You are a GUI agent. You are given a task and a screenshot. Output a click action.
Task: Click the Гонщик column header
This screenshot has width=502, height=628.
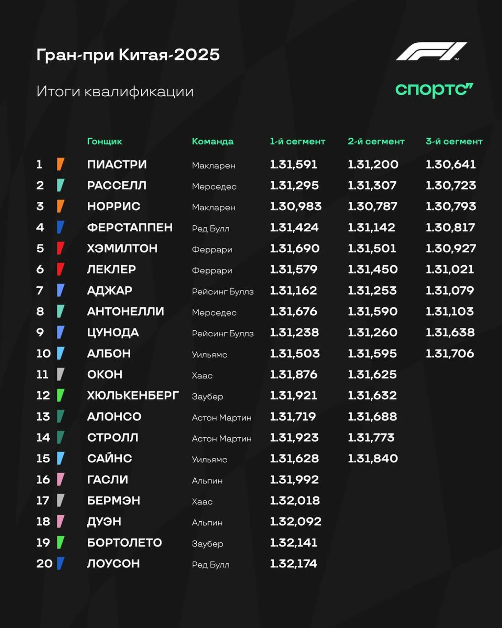coord(105,141)
